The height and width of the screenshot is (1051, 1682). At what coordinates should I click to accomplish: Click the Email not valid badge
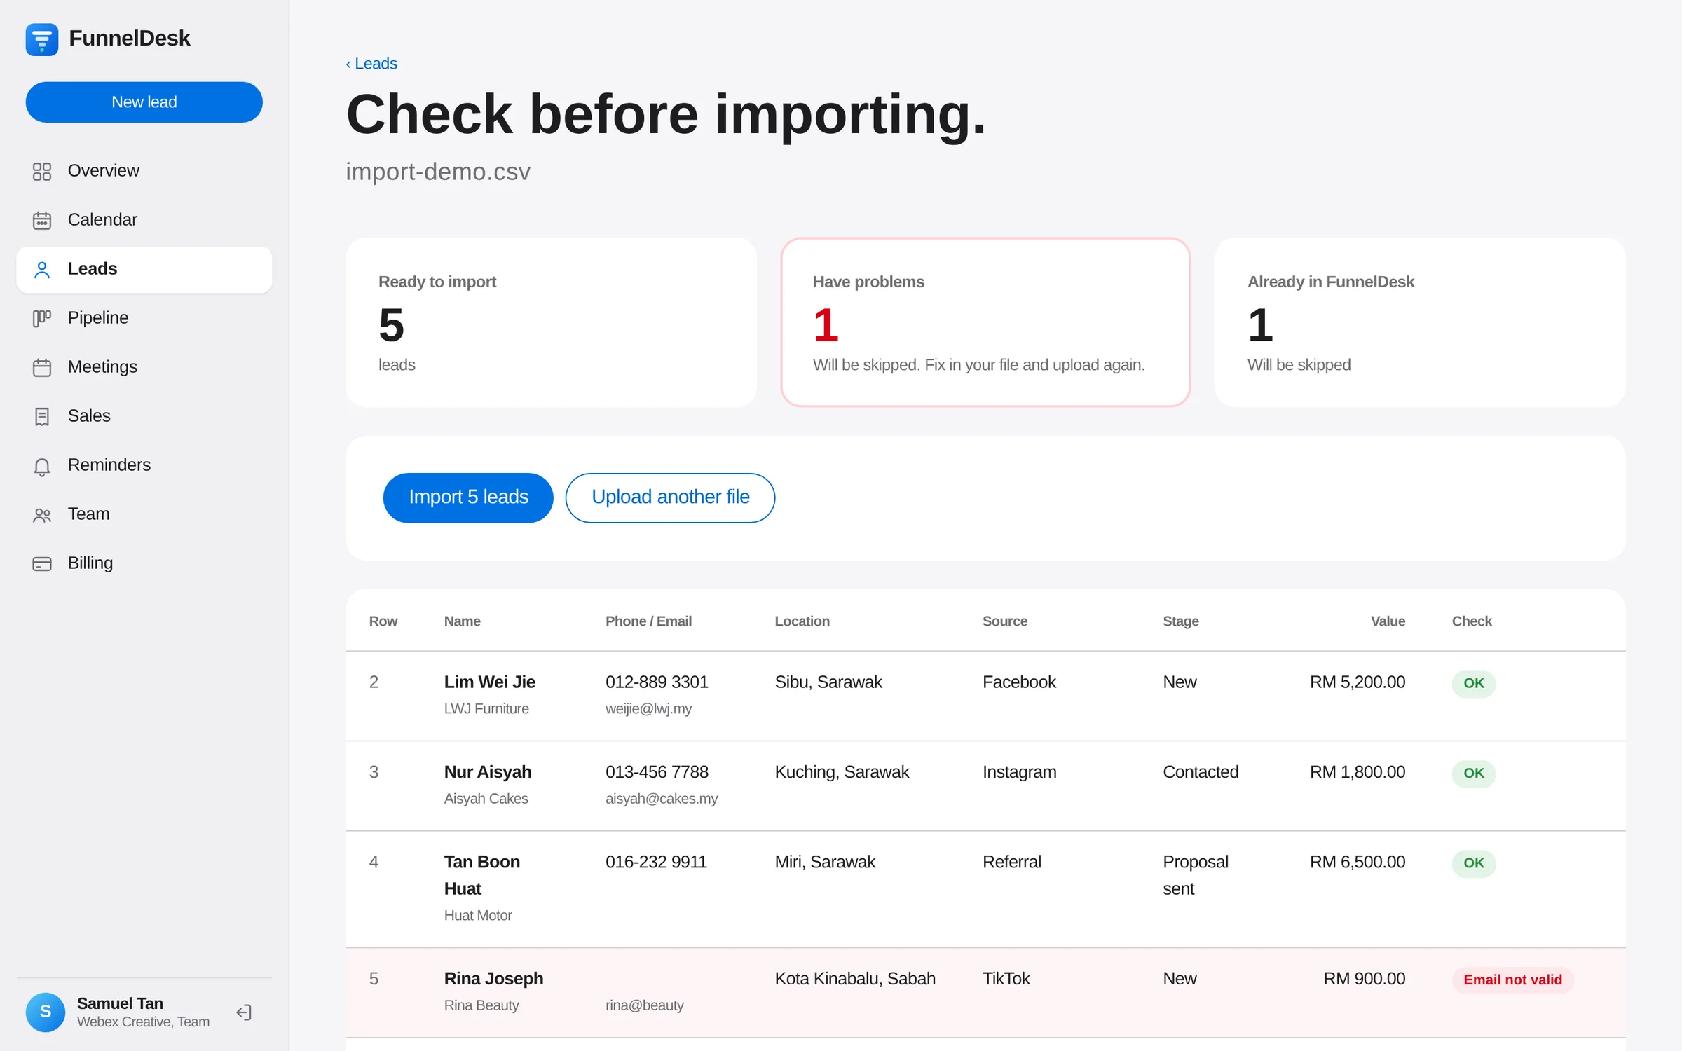1512,980
